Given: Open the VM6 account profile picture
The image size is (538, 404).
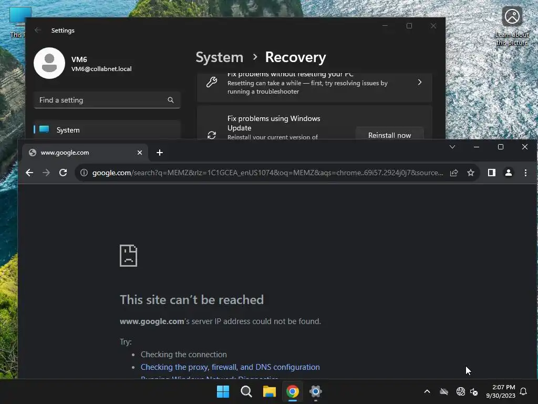Looking at the screenshot, I should point(49,63).
